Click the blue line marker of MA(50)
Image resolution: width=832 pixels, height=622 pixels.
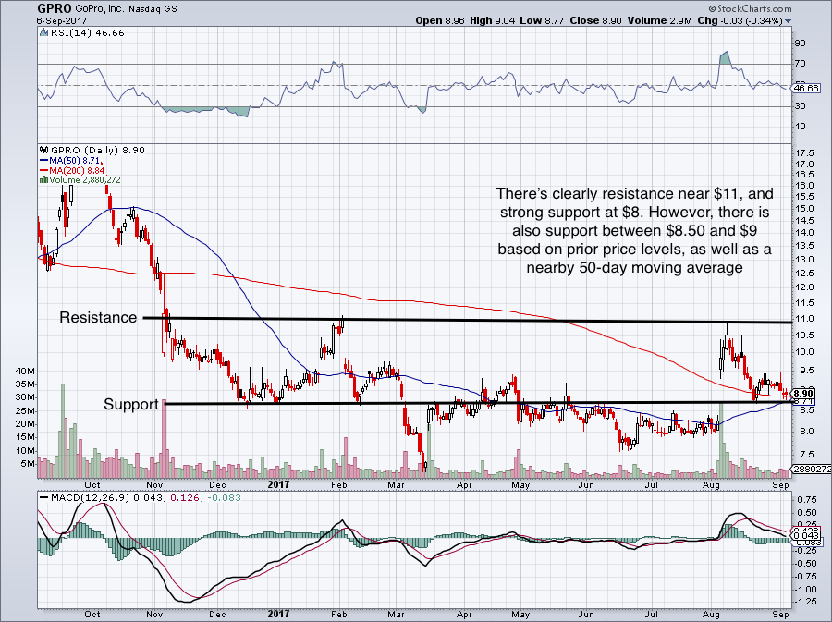[x=44, y=160]
